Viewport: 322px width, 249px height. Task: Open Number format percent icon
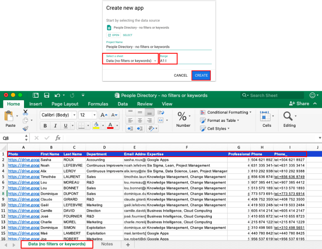[182, 116]
